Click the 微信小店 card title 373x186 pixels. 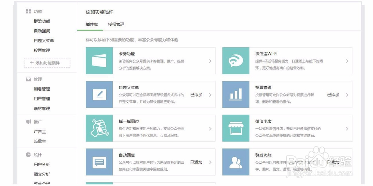tap(263, 122)
